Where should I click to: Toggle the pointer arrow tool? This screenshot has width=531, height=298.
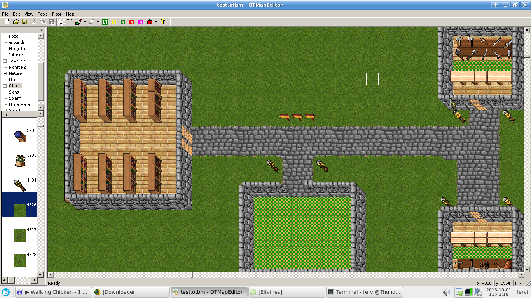pyautogui.click(x=61, y=22)
